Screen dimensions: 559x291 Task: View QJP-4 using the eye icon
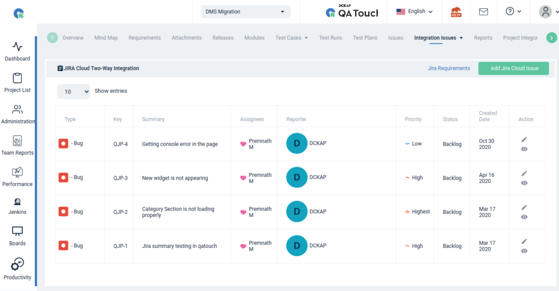[x=524, y=149]
